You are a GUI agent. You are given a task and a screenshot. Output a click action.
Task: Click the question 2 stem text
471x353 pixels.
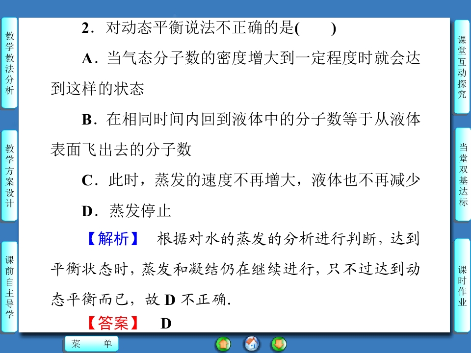(x=186, y=29)
